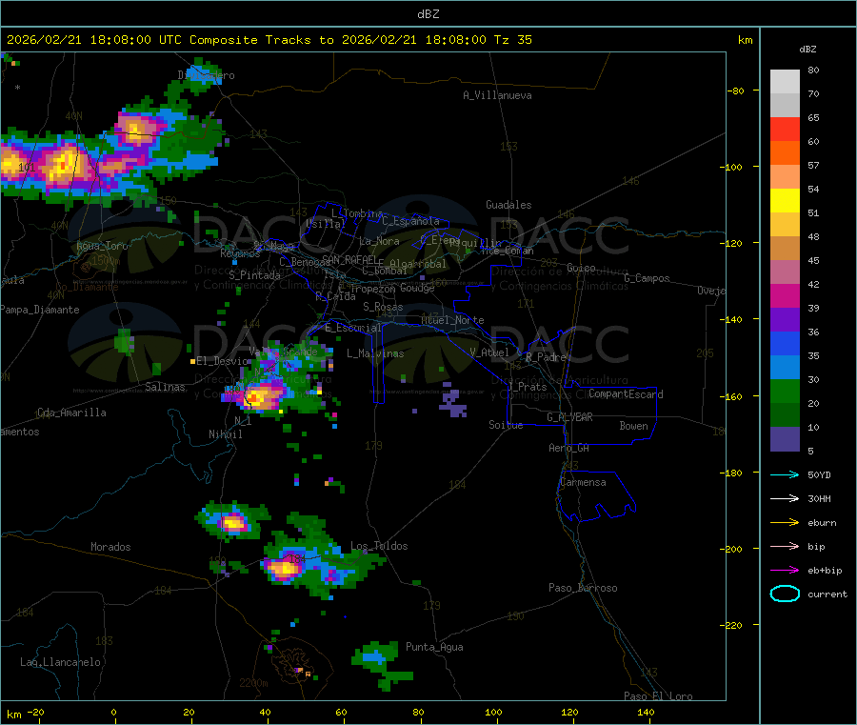
Task: Click the '2200m' elevation label
Action: pos(253,683)
